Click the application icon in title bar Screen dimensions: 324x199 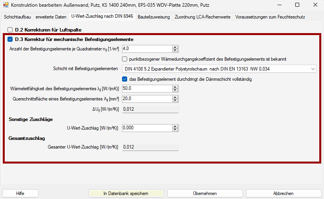pyautogui.click(x=6, y=6)
